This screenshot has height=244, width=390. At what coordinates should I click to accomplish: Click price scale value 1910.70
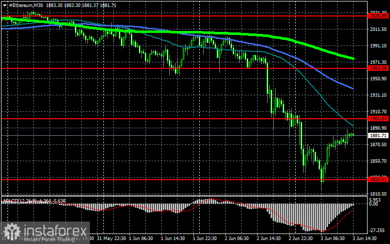pos(379,112)
